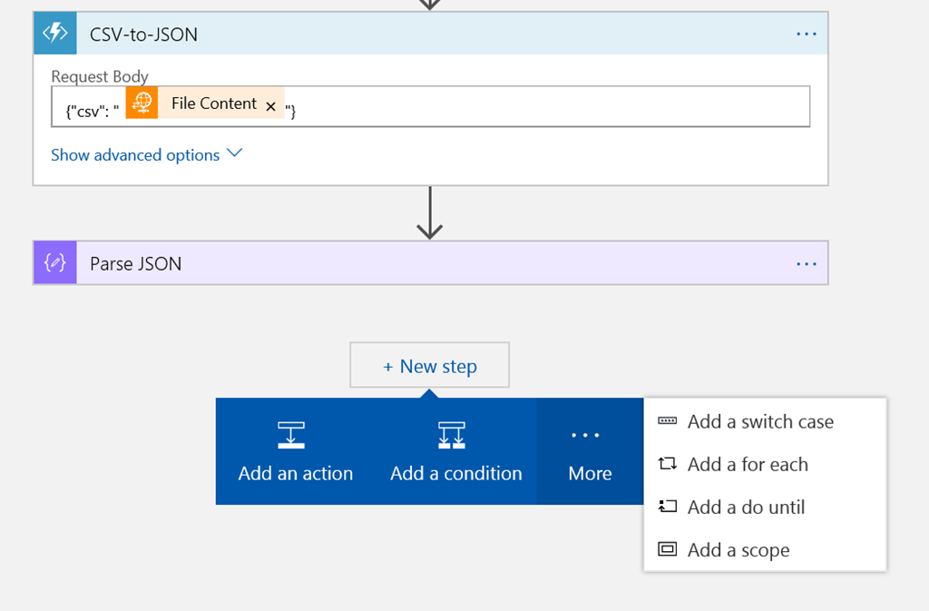This screenshot has width=929, height=611.
Task: Click the orange File Content token icon
Action: (142, 103)
